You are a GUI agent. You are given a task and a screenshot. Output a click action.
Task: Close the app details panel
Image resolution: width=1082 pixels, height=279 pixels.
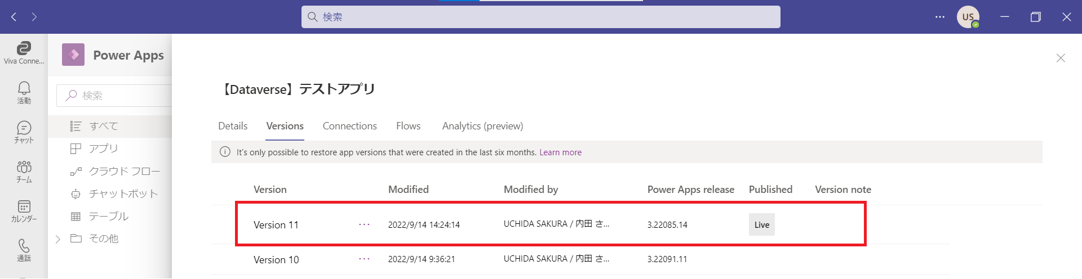click(x=1061, y=58)
